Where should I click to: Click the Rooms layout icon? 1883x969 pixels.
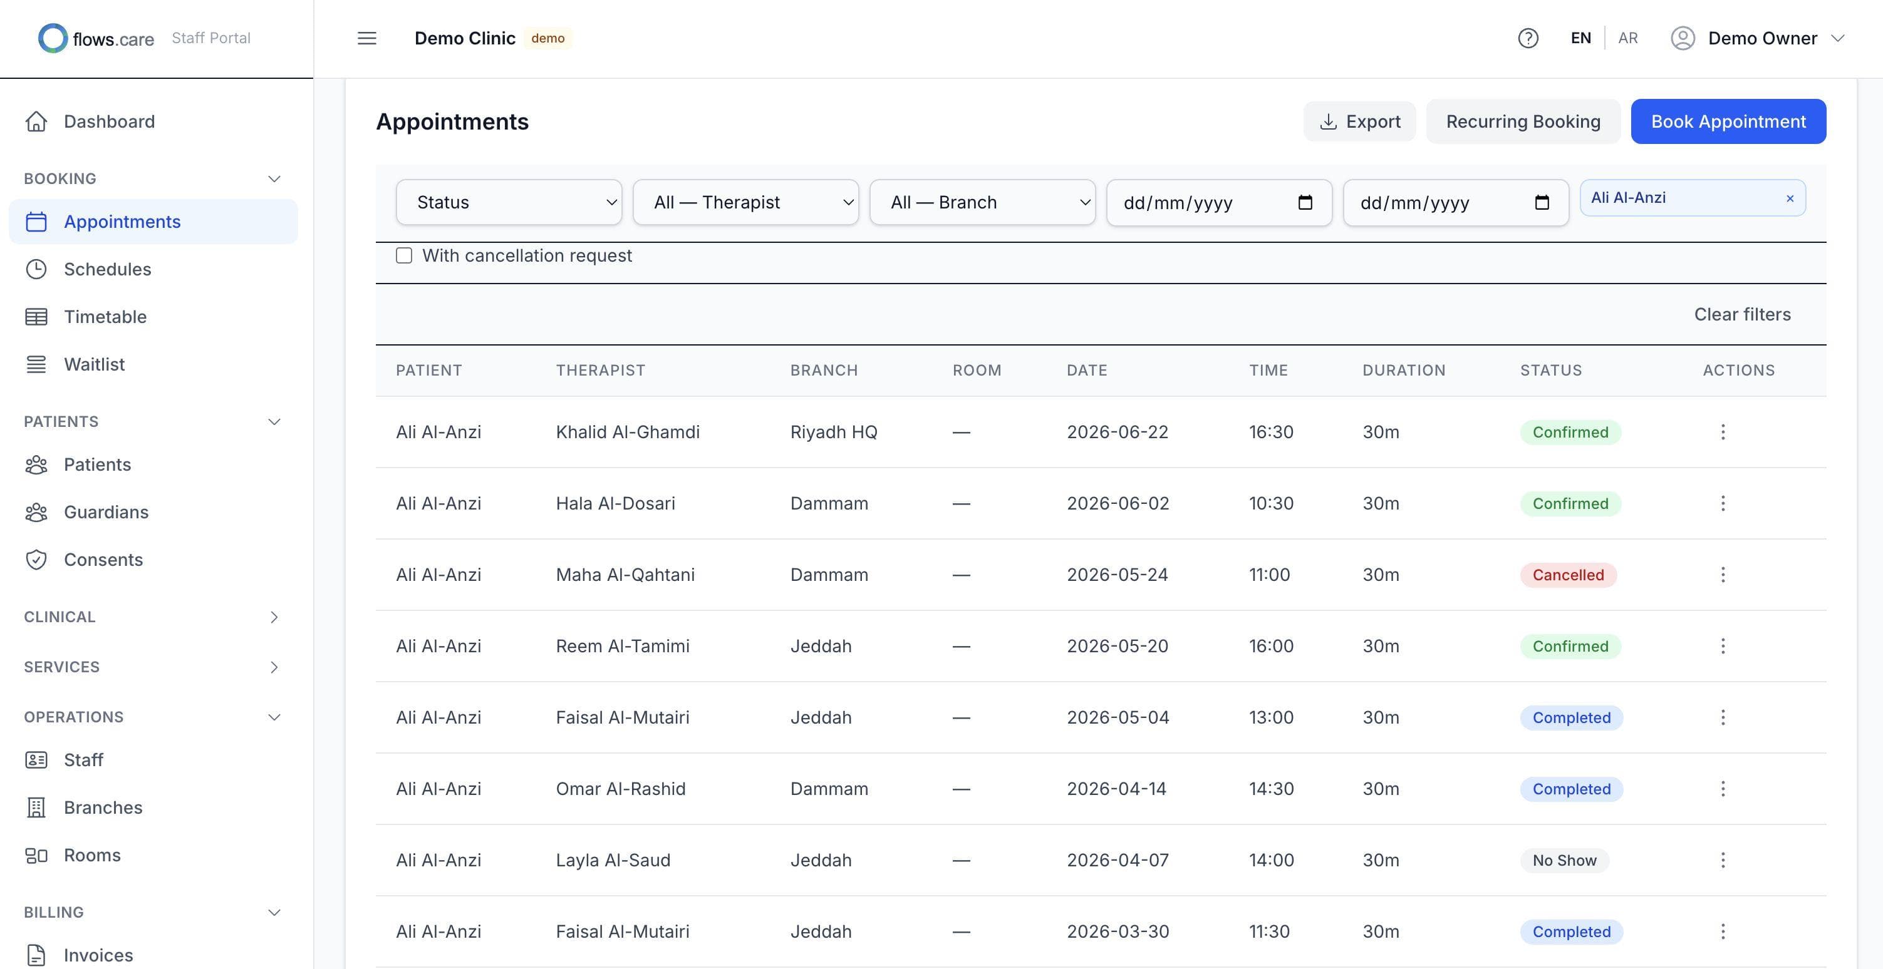tap(36, 855)
